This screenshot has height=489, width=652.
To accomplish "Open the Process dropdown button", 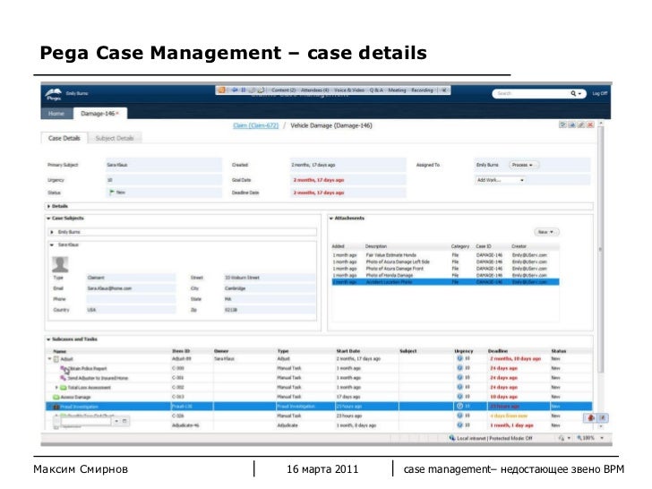I will [524, 165].
